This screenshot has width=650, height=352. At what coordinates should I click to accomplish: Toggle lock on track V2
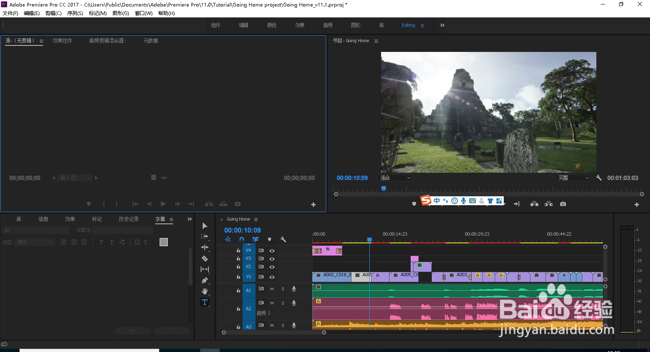pyautogui.click(x=238, y=267)
